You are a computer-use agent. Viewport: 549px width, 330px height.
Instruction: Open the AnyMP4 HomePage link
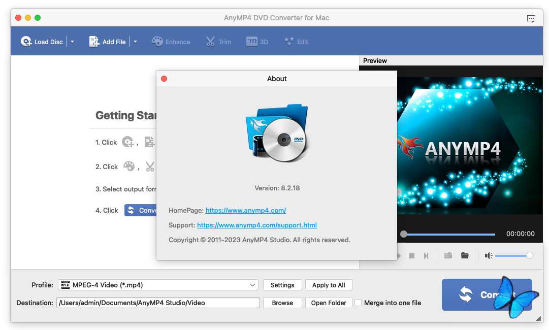click(245, 210)
